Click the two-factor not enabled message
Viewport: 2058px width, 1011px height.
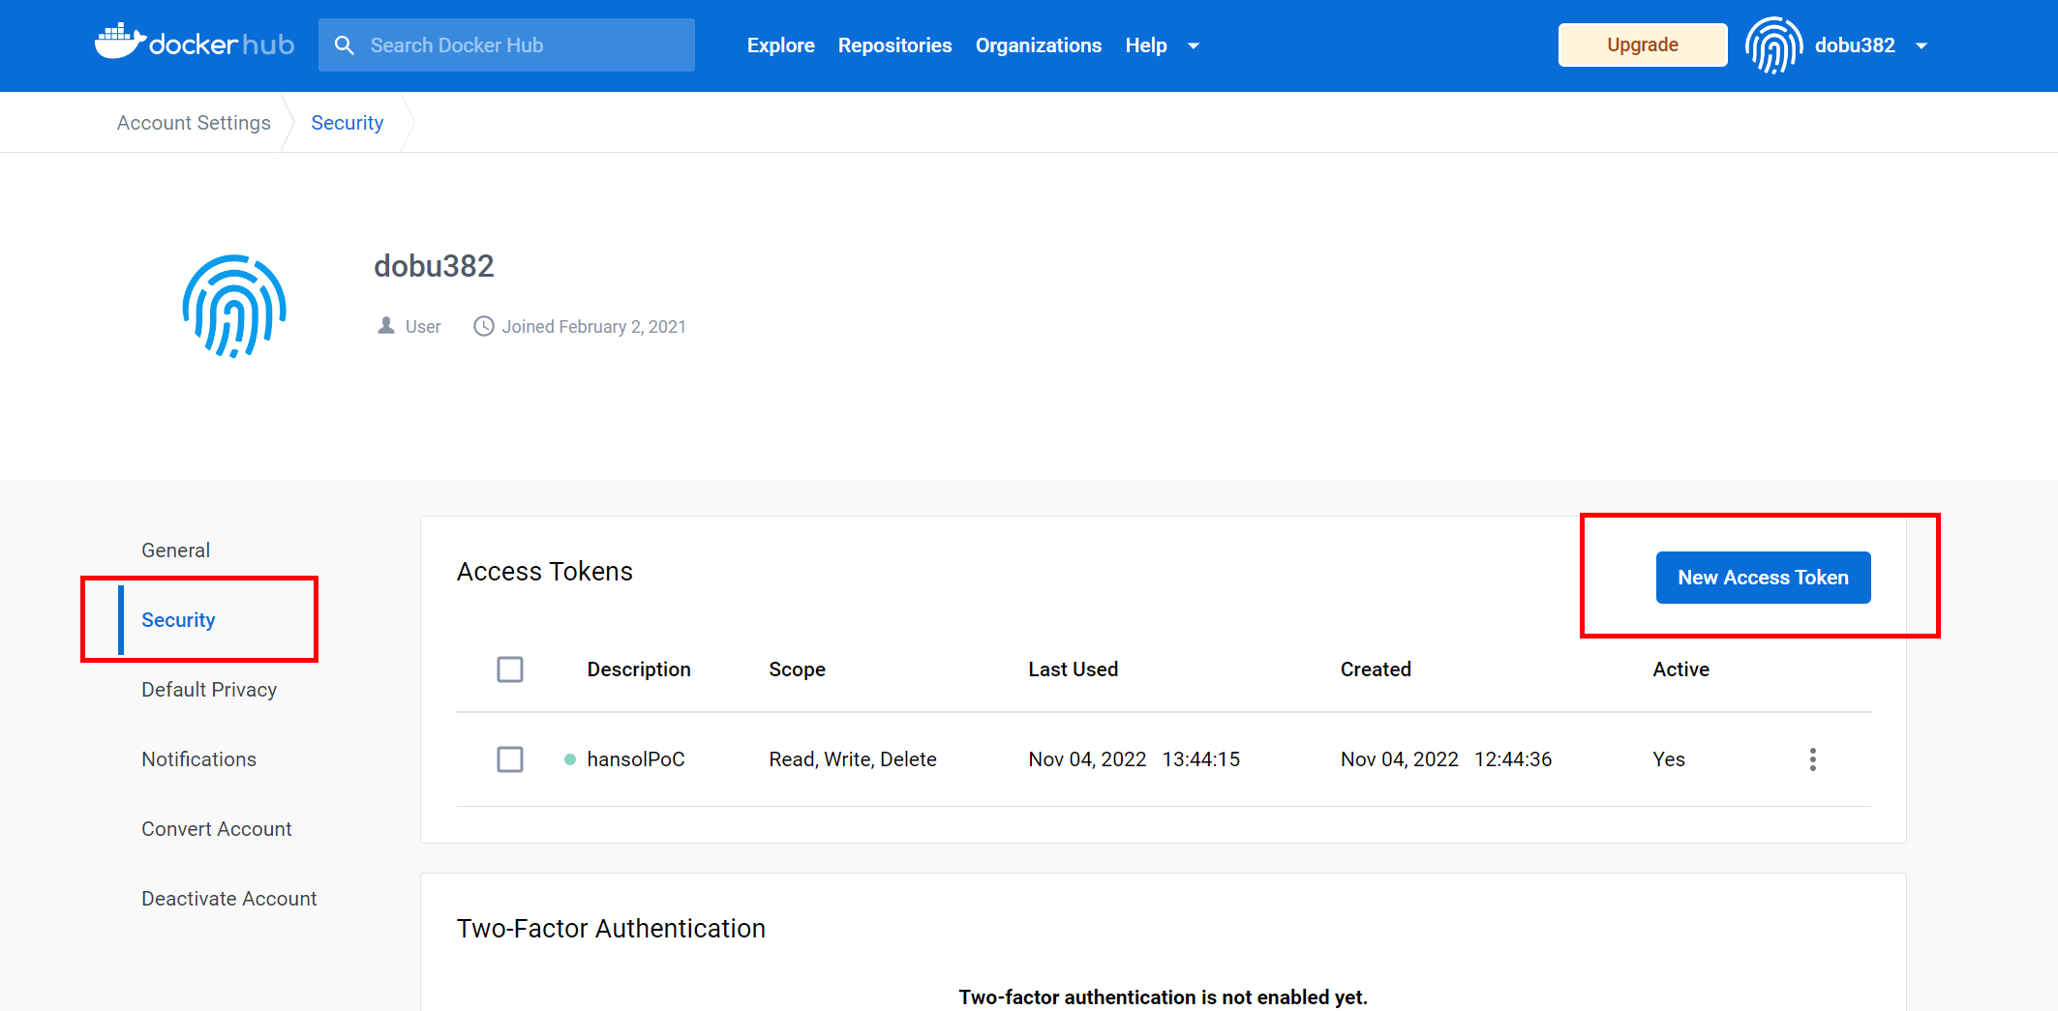pos(1163,997)
